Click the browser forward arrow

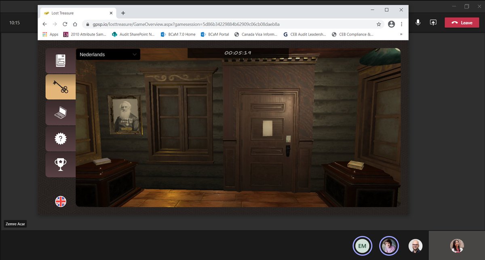pos(55,24)
